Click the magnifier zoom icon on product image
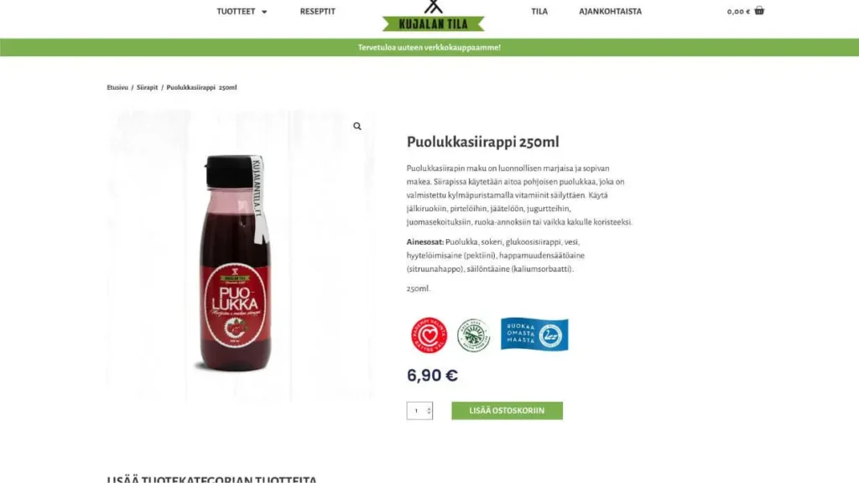The image size is (859, 483). (x=357, y=127)
